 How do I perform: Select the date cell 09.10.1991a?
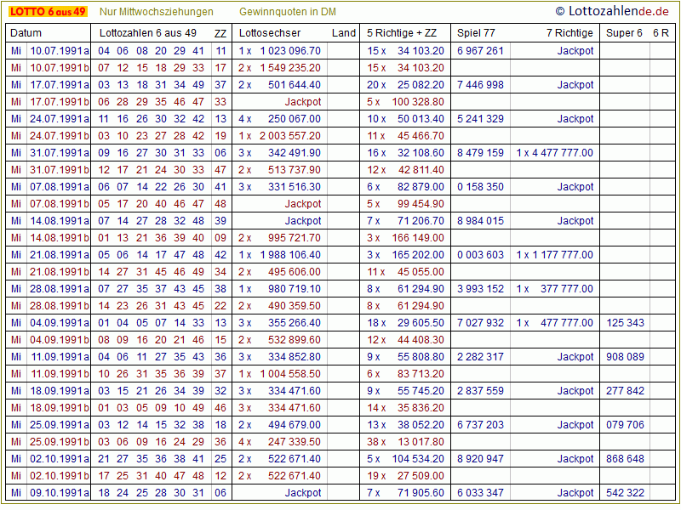(x=60, y=492)
